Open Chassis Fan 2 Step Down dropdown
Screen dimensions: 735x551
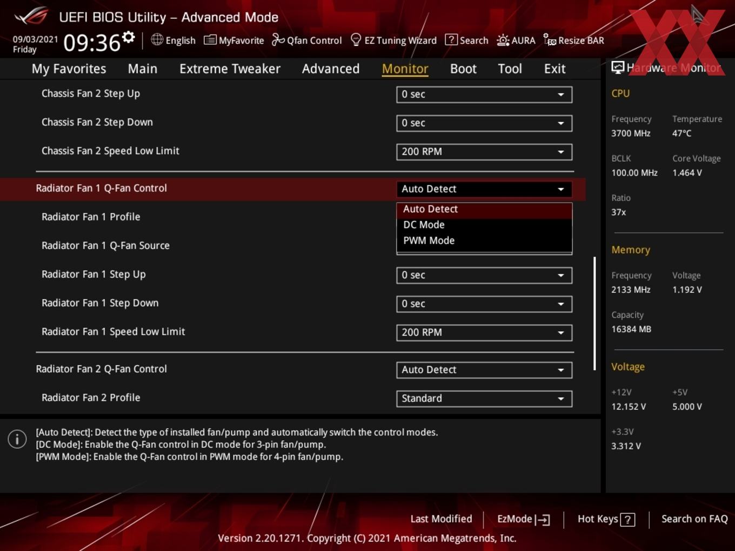point(484,123)
